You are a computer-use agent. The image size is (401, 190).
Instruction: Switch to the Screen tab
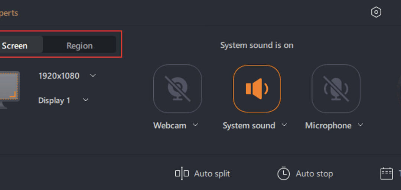click(x=15, y=46)
